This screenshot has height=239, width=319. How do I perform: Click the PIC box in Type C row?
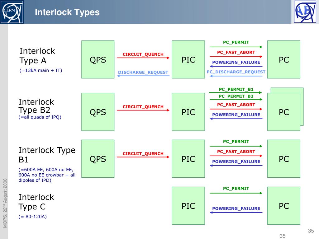(x=188, y=206)
